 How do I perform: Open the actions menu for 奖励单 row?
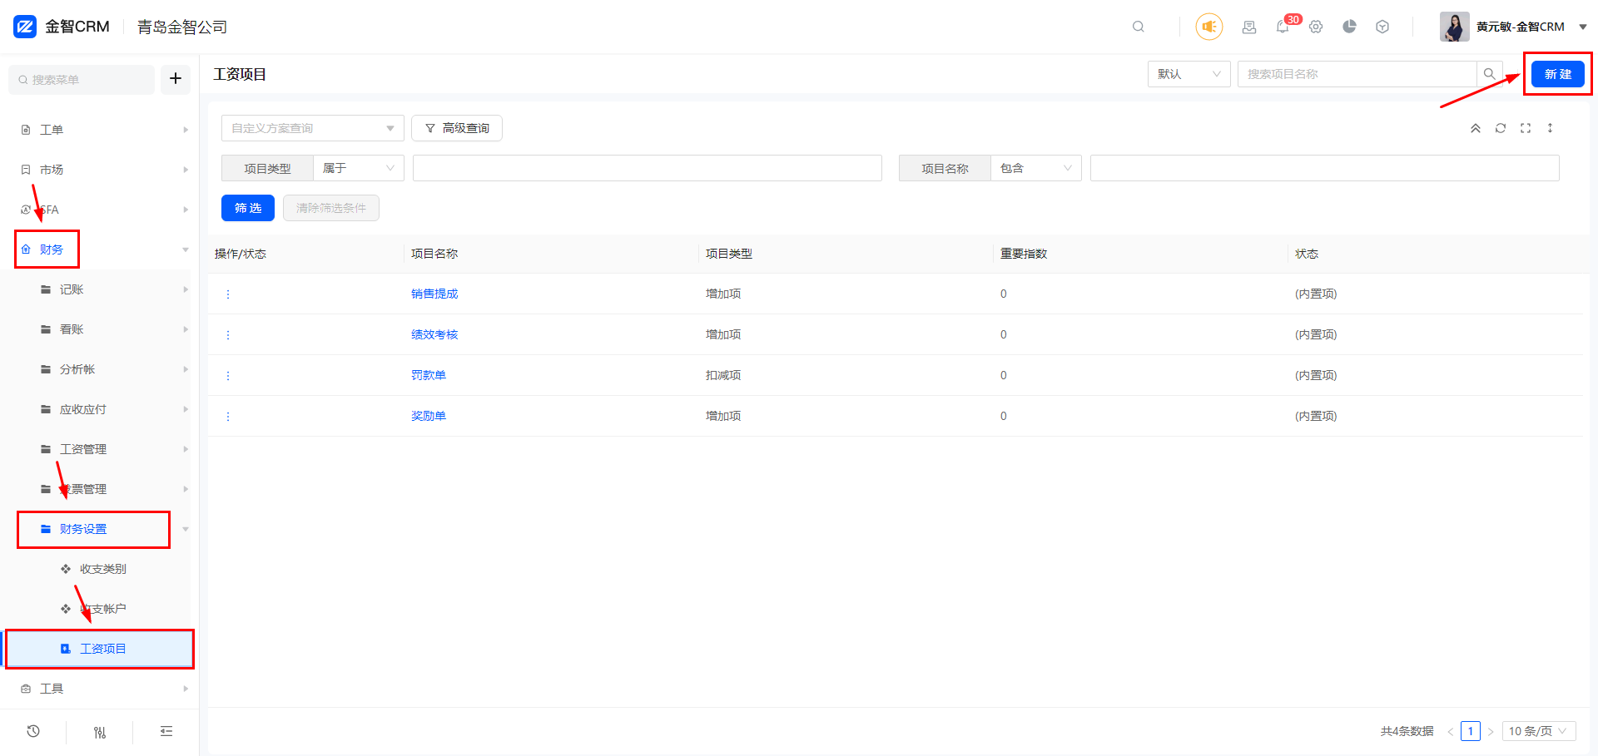[x=228, y=417]
